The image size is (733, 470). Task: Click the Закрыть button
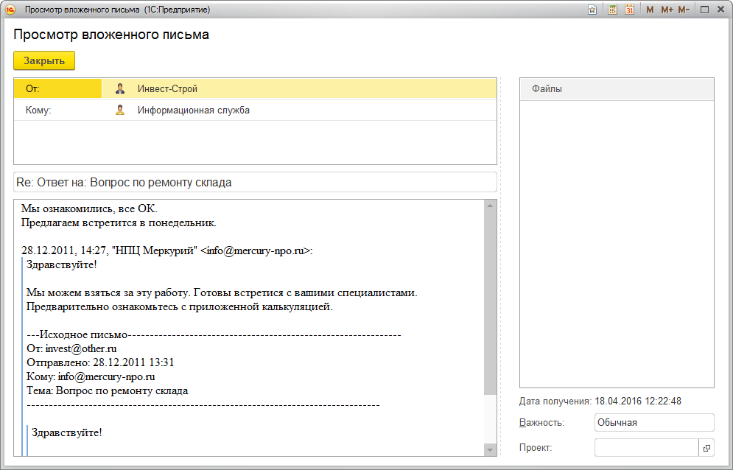pyautogui.click(x=44, y=61)
